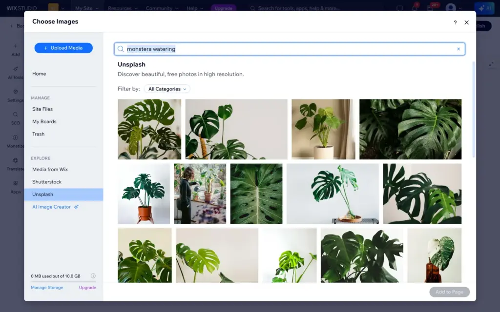Select monstera with moss pole photo
Viewport: 500px width, 312px height.
[x=236, y=129]
